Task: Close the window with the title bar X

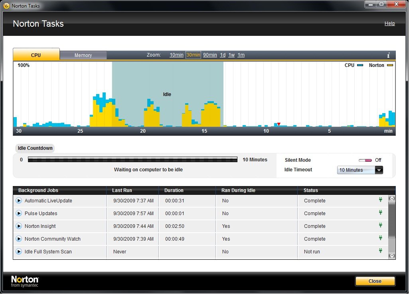Action: click(x=396, y=5)
